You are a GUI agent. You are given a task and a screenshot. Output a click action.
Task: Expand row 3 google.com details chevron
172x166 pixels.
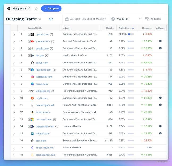pos(14,49)
